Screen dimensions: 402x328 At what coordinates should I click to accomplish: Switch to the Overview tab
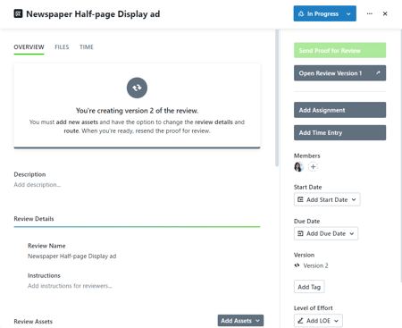pyautogui.click(x=29, y=47)
